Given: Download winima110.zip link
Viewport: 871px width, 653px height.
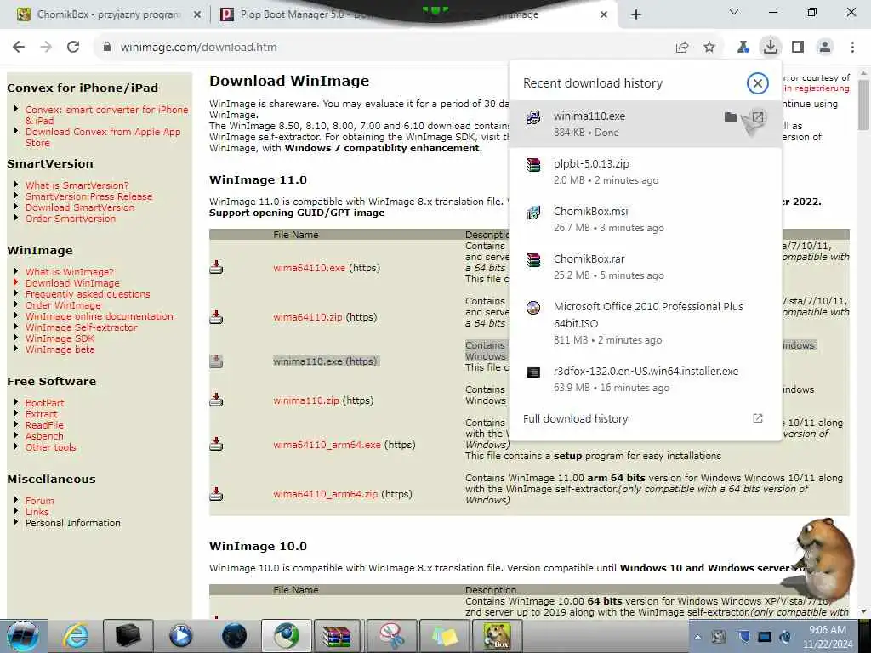Looking at the screenshot, I should [305, 400].
